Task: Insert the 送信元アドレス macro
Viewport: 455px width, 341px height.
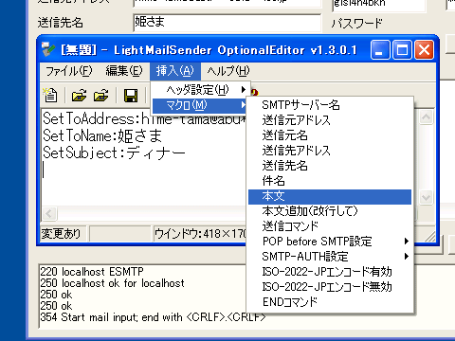Action: point(330,120)
